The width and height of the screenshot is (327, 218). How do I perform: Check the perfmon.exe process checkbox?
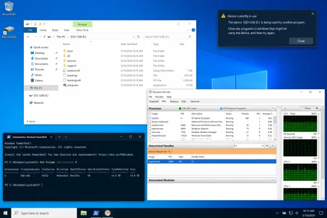149,125
